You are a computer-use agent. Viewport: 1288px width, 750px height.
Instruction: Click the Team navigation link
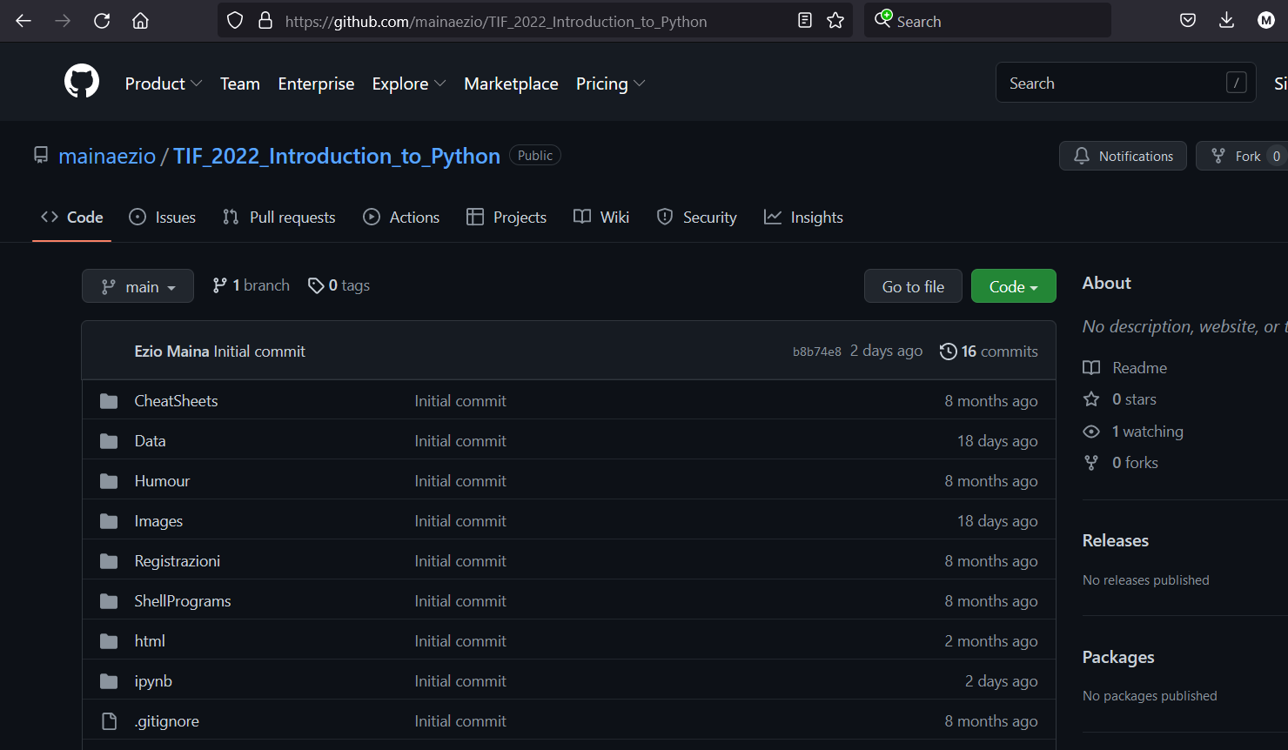(240, 84)
